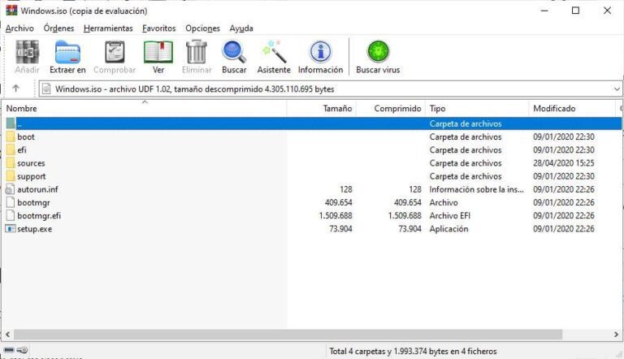This screenshot has width=624, height=359.
Task: Click the compressed size '73.904' of setup.exe
Action: click(409, 229)
